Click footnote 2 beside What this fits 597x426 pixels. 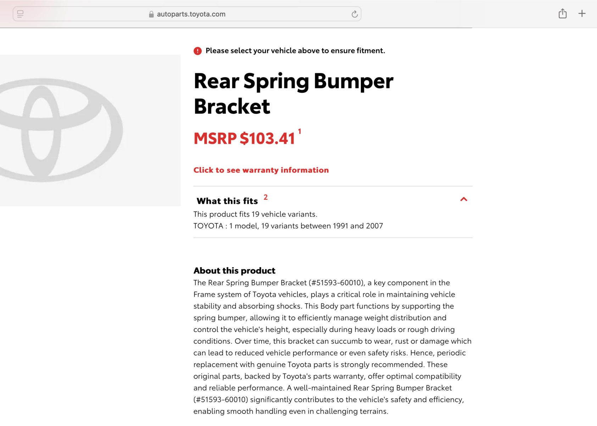[x=266, y=197]
